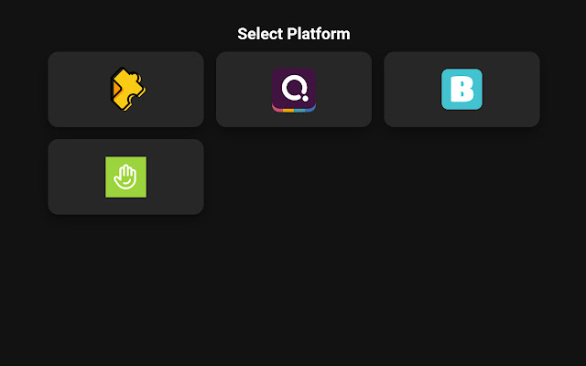Screen dimensions: 586x366
Task: Click the tile with the white letter B
Action: point(461,89)
